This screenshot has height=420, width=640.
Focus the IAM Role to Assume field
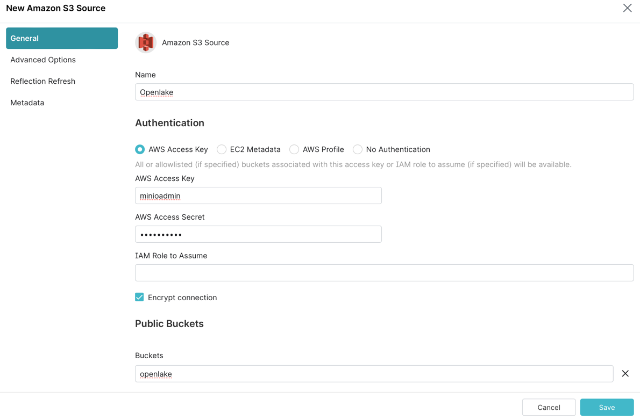pos(384,273)
